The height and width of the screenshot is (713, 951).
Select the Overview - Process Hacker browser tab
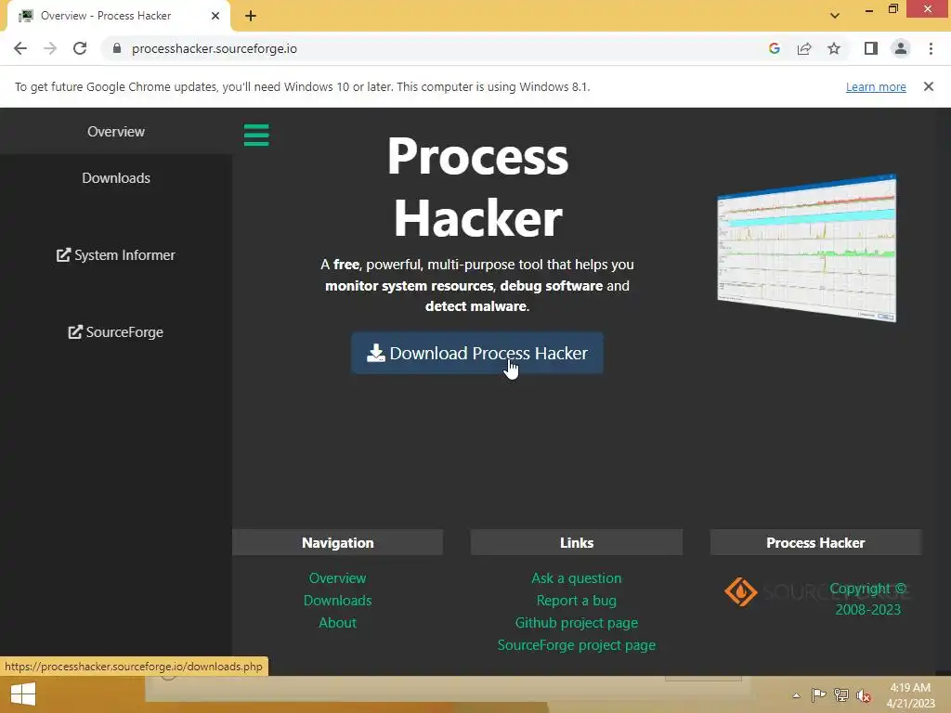[118, 16]
